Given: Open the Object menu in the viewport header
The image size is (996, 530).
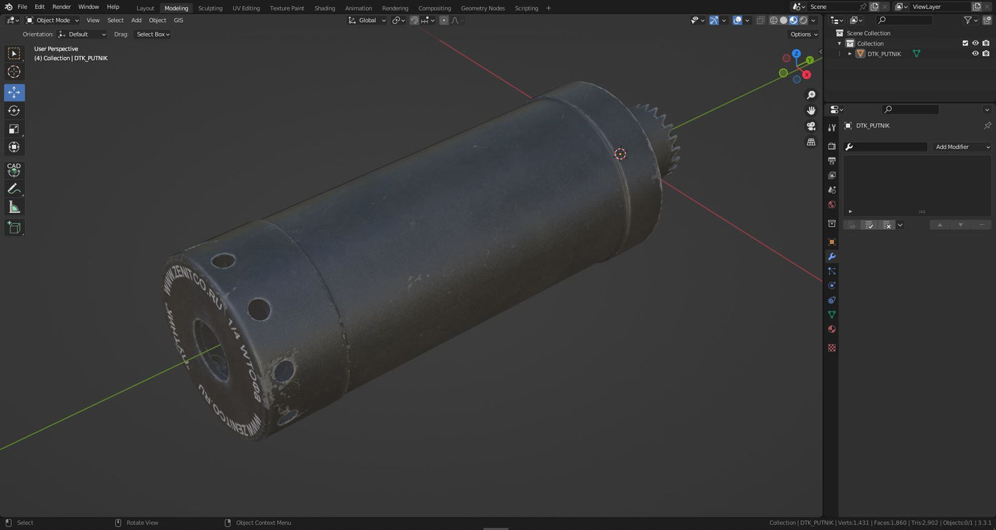Looking at the screenshot, I should (157, 20).
